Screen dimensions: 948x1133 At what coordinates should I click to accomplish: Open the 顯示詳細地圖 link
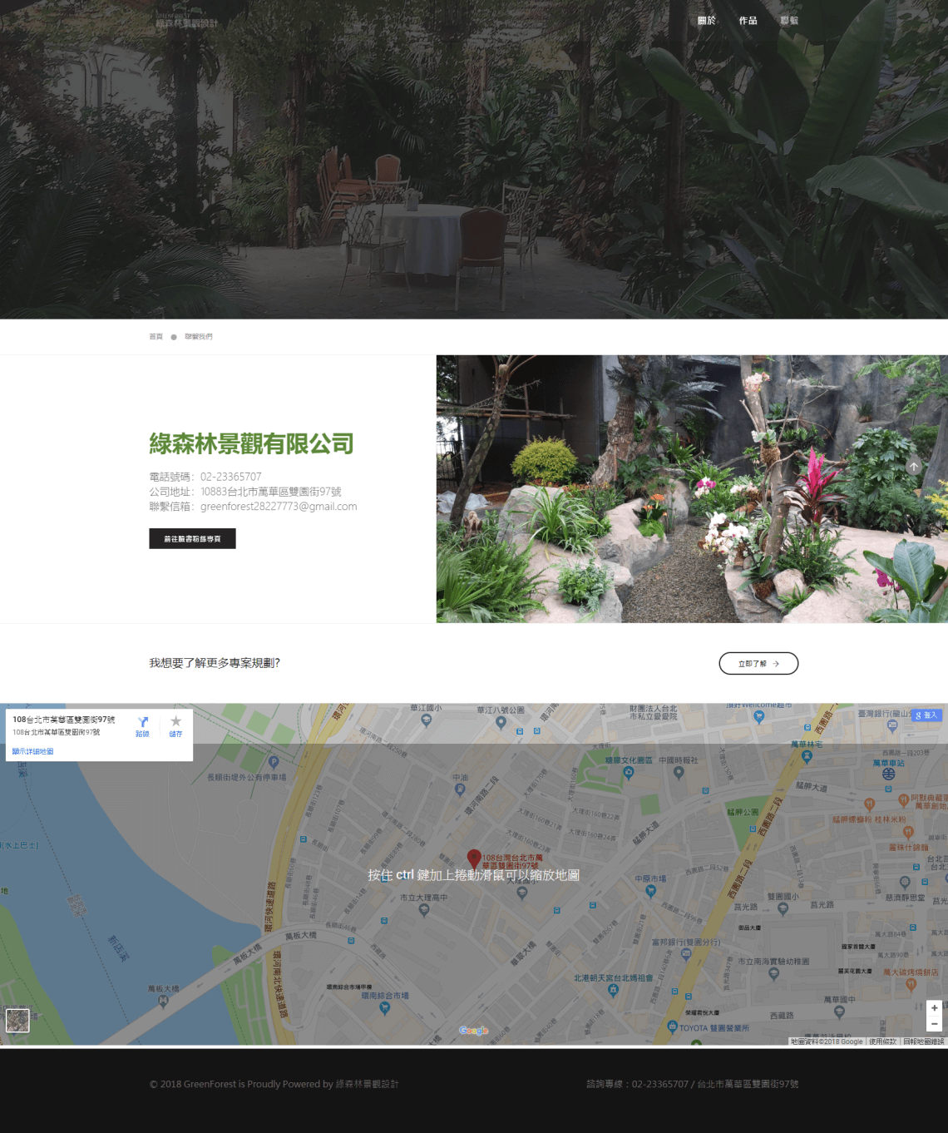[x=33, y=751]
